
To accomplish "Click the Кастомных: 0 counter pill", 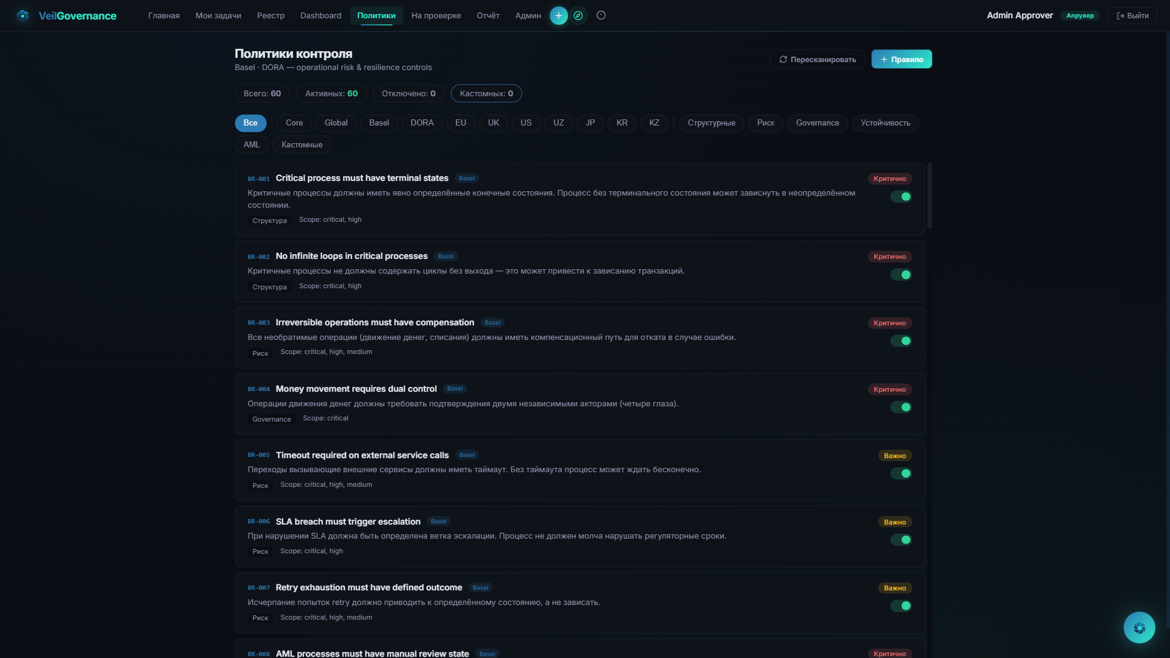I will click(486, 93).
